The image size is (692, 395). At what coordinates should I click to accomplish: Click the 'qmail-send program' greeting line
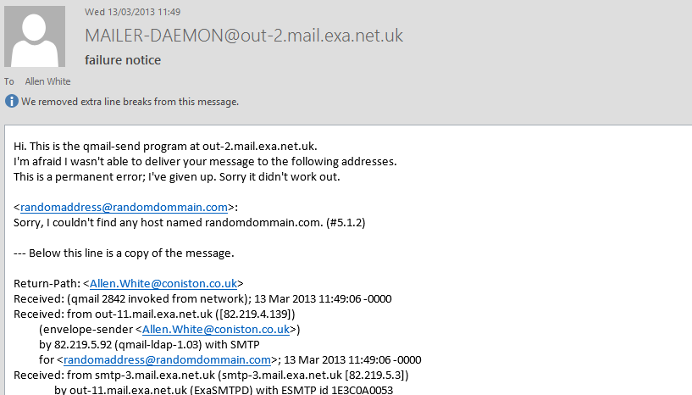point(165,147)
